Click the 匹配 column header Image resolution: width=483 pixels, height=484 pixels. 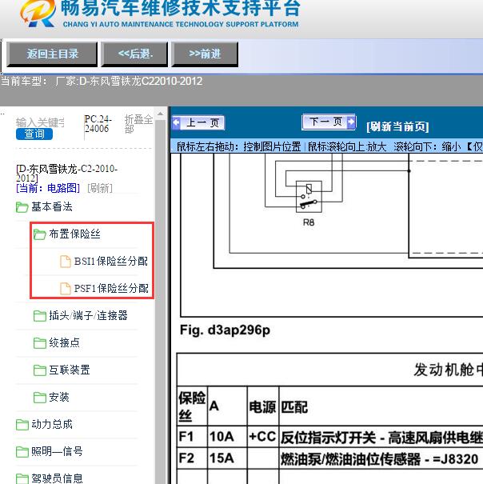(381, 406)
